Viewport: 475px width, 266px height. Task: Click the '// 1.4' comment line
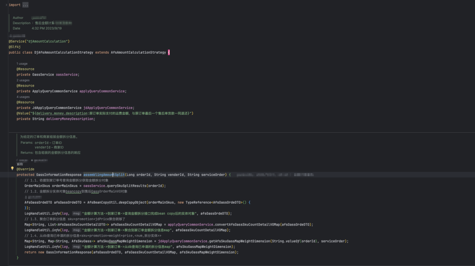pyautogui.click(x=93, y=236)
